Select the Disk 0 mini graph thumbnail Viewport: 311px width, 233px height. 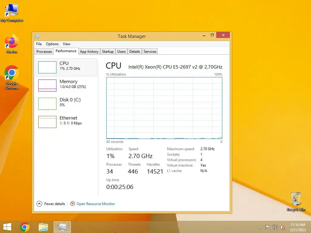[47, 104]
